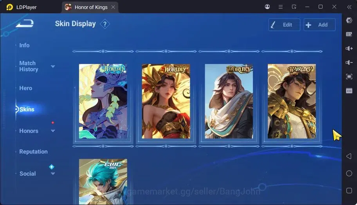Expand the Honors dropdown arrow
The height and width of the screenshot is (205, 357).
click(x=53, y=131)
